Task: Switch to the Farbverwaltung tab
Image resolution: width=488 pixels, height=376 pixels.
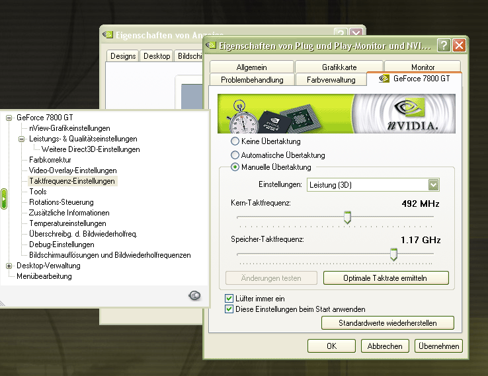Action: tap(331, 79)
